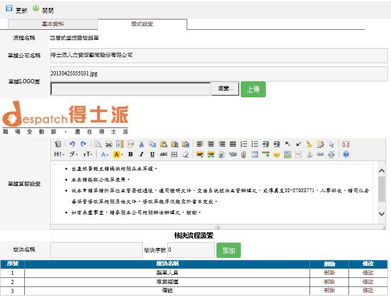Click the scissors cut icon

tap(141, 144)
